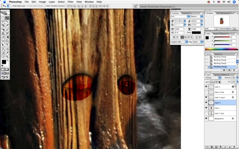
Task: Select the Hand tool
Action: [3, 56]
